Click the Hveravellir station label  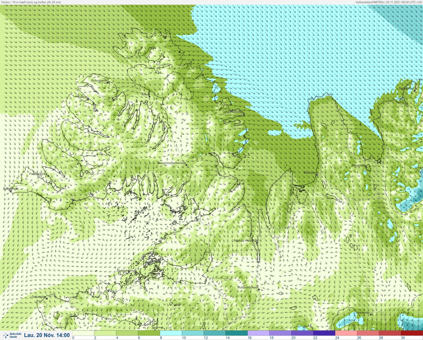tap(363, 312)
